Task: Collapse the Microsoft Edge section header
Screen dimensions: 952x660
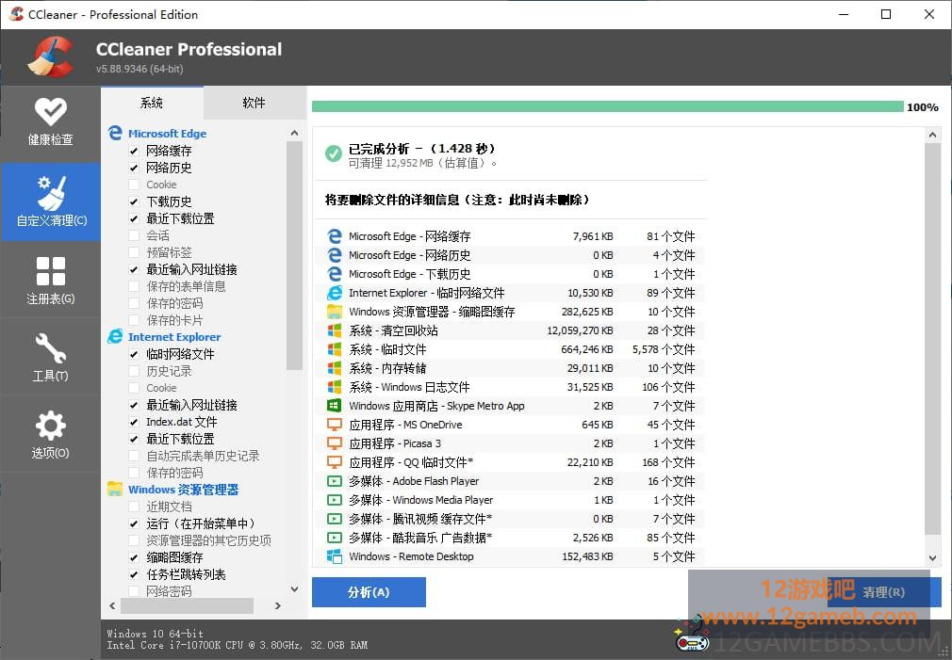Action: pyautogui.click(x=167, y=134)
